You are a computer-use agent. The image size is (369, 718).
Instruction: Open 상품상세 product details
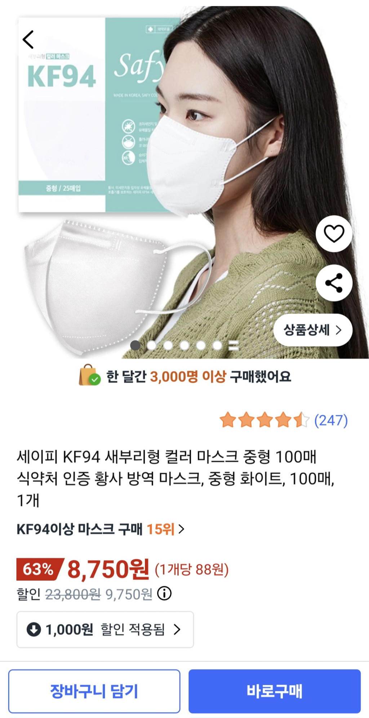(313, 330)
